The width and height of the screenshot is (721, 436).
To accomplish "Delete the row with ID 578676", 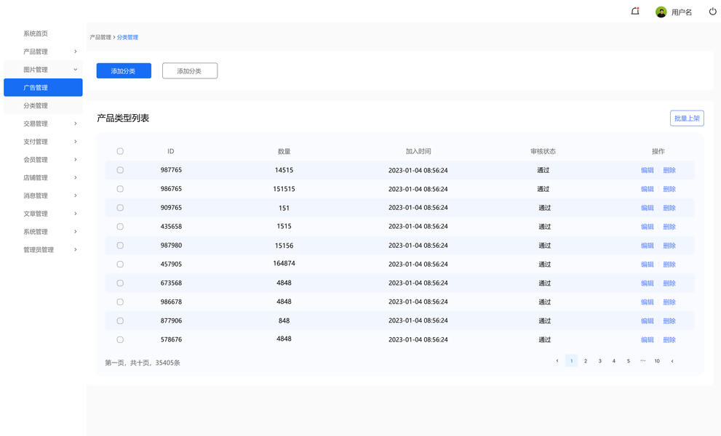I will coord(669,339).
